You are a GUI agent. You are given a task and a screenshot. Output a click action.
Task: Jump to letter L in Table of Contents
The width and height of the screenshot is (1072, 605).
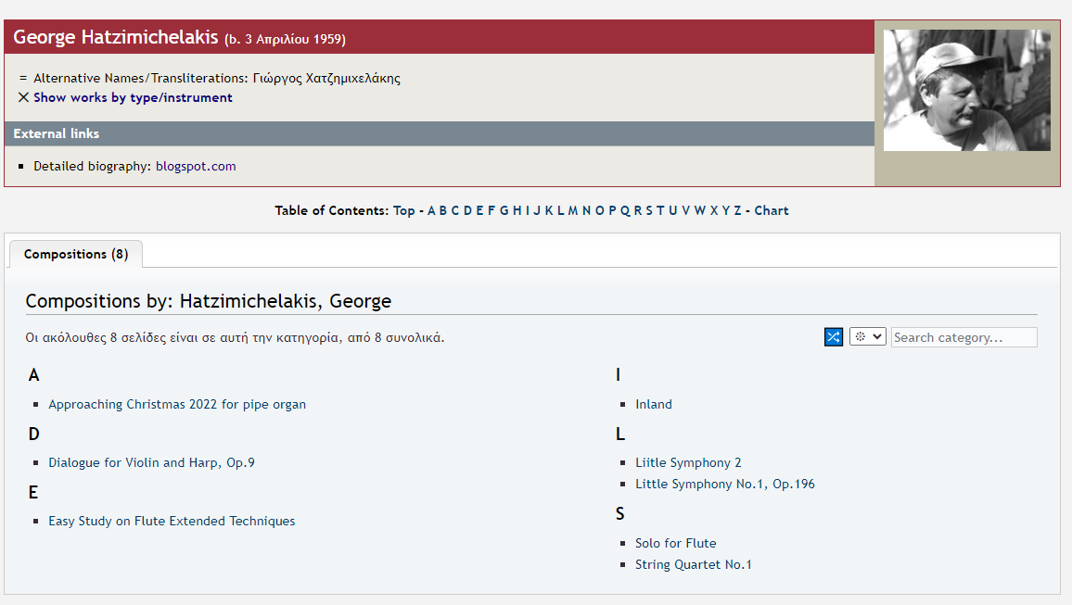point(561,210)
